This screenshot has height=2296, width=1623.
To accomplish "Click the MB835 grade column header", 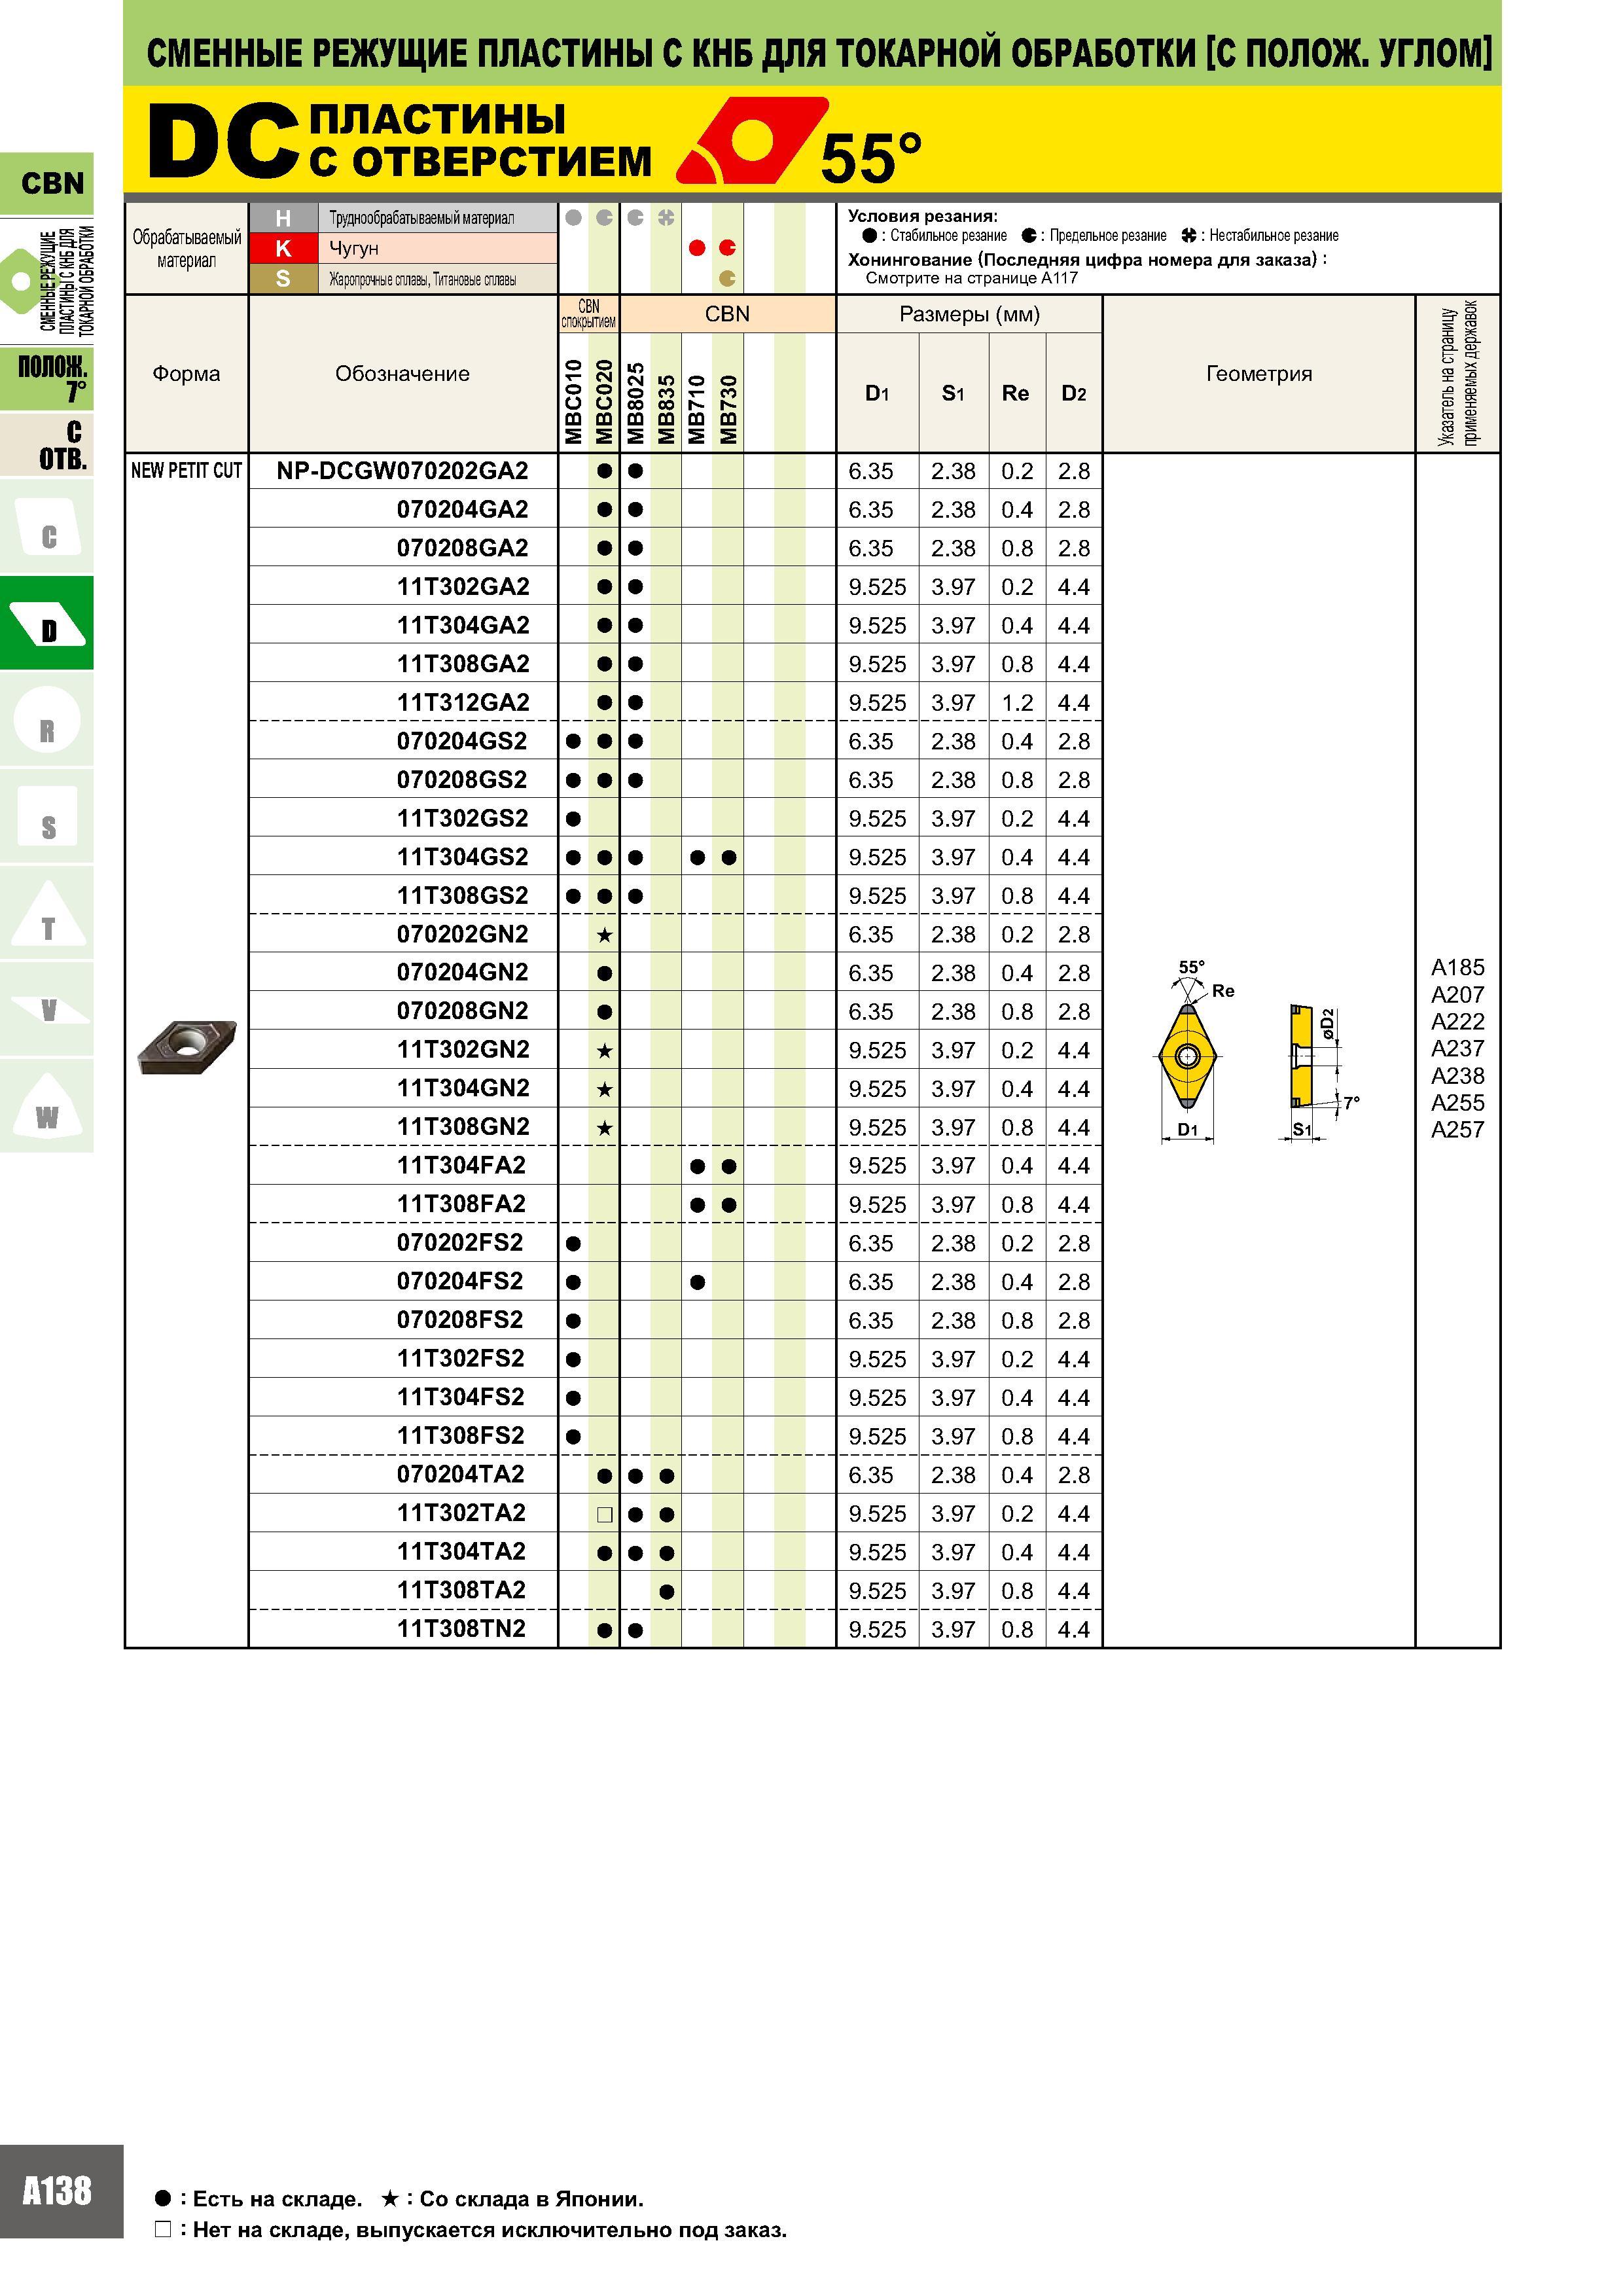I will pos(667,408).
